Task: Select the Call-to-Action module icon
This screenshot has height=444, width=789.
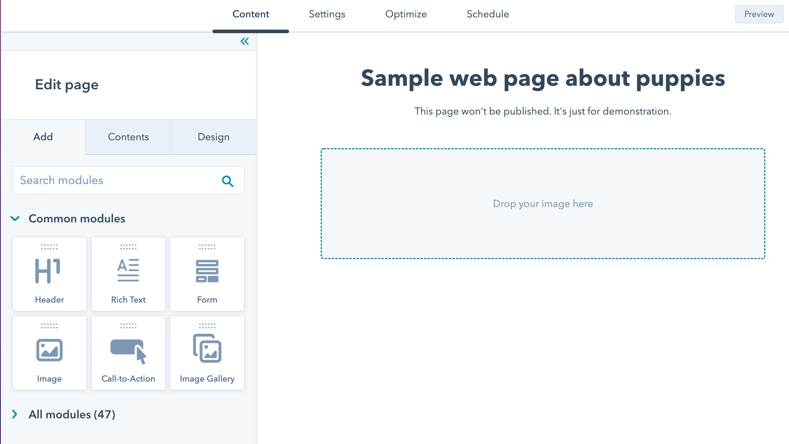Action: 128,351
